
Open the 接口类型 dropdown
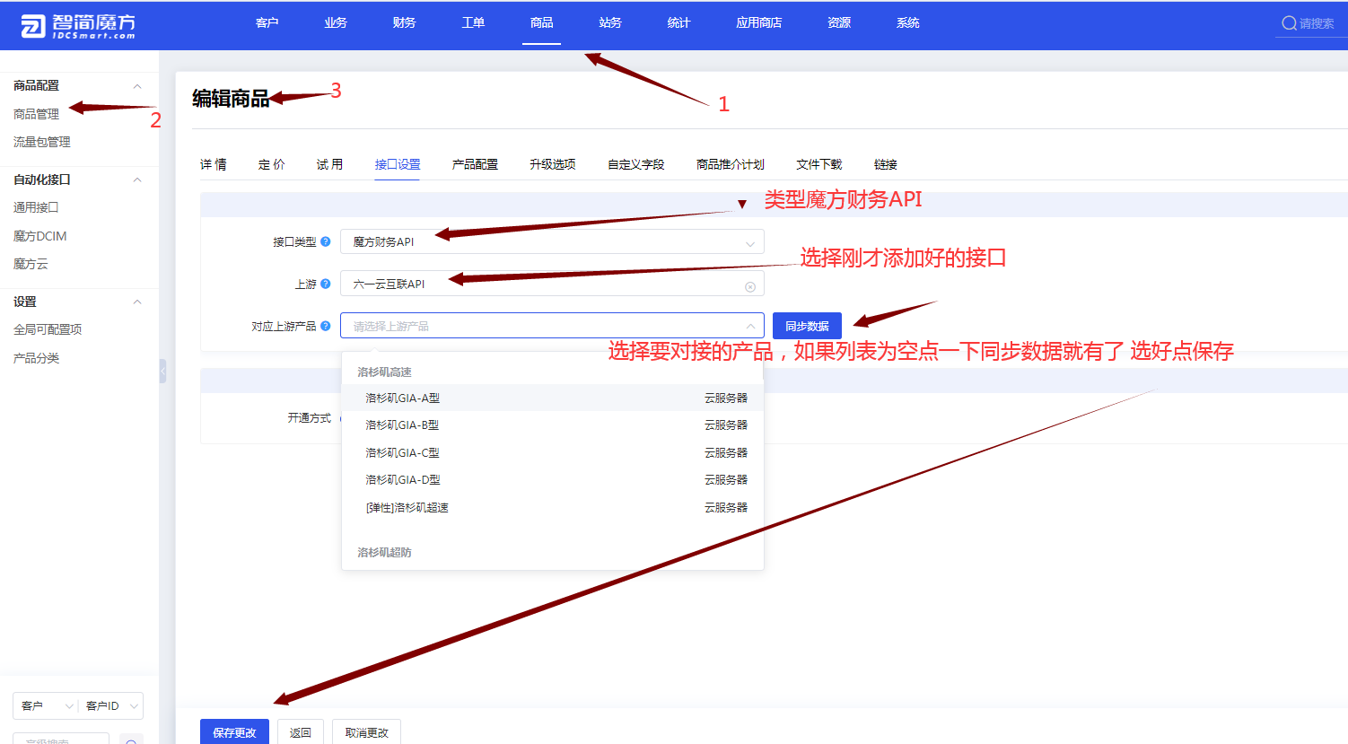tap(552, 241)
